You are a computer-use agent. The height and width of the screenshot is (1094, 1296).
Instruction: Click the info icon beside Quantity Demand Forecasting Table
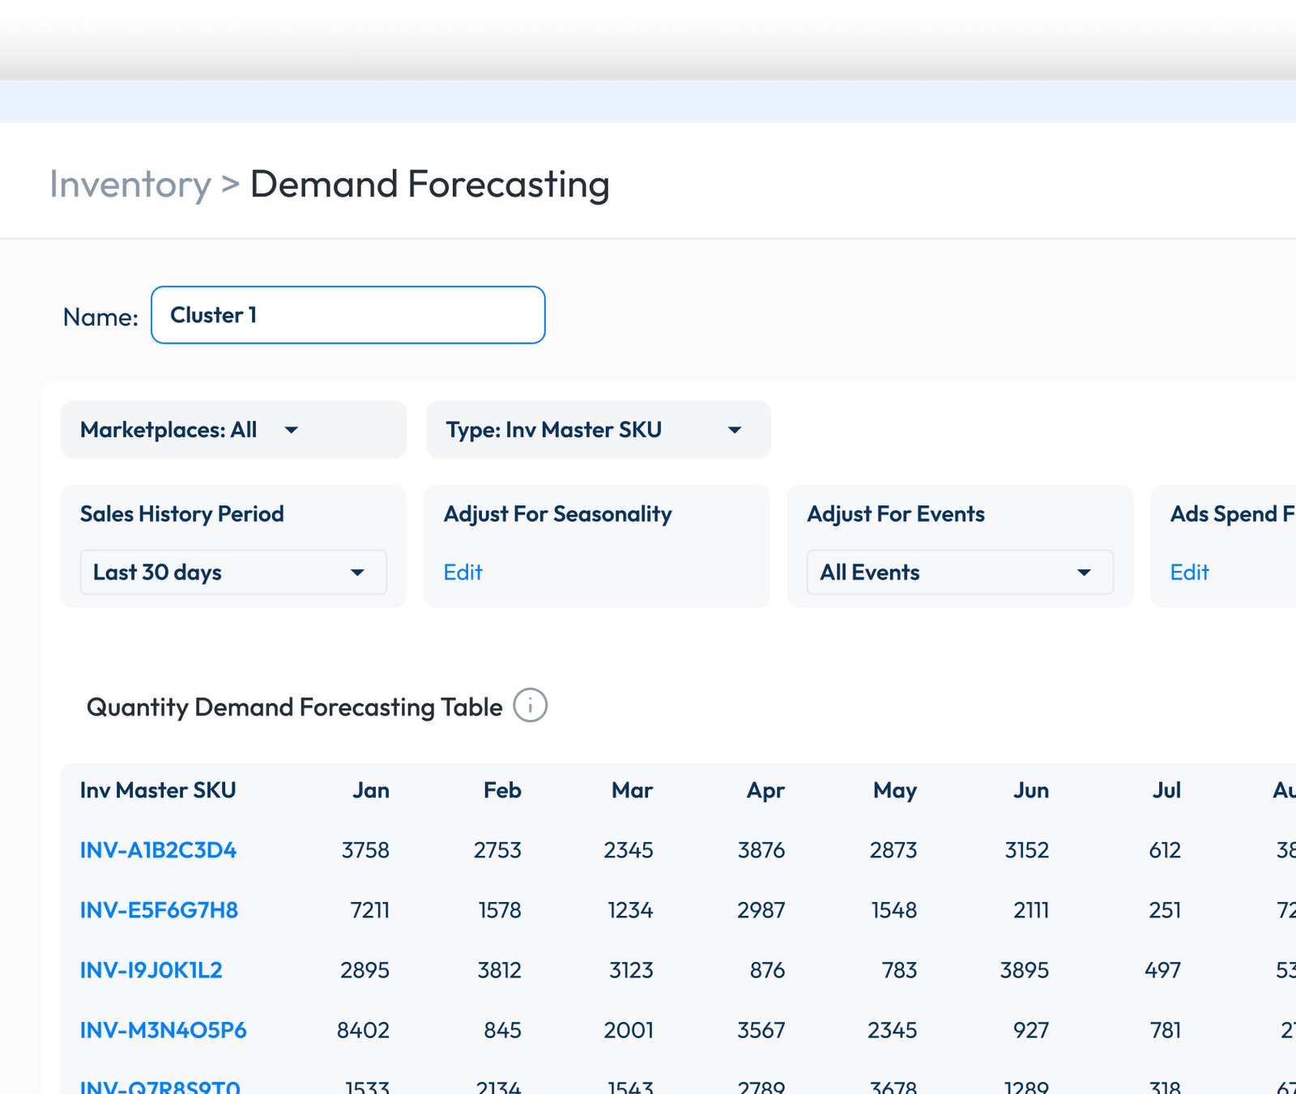(x=531, y=705)
